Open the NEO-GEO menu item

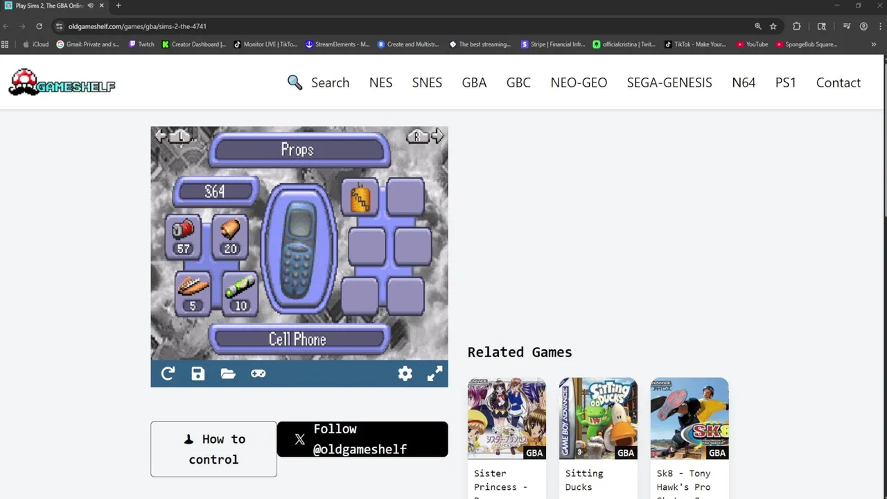pos(579,82)
